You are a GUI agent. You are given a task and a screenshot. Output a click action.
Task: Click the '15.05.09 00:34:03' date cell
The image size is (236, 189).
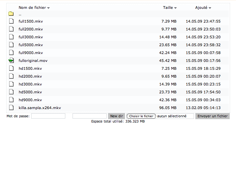(203, 100)
